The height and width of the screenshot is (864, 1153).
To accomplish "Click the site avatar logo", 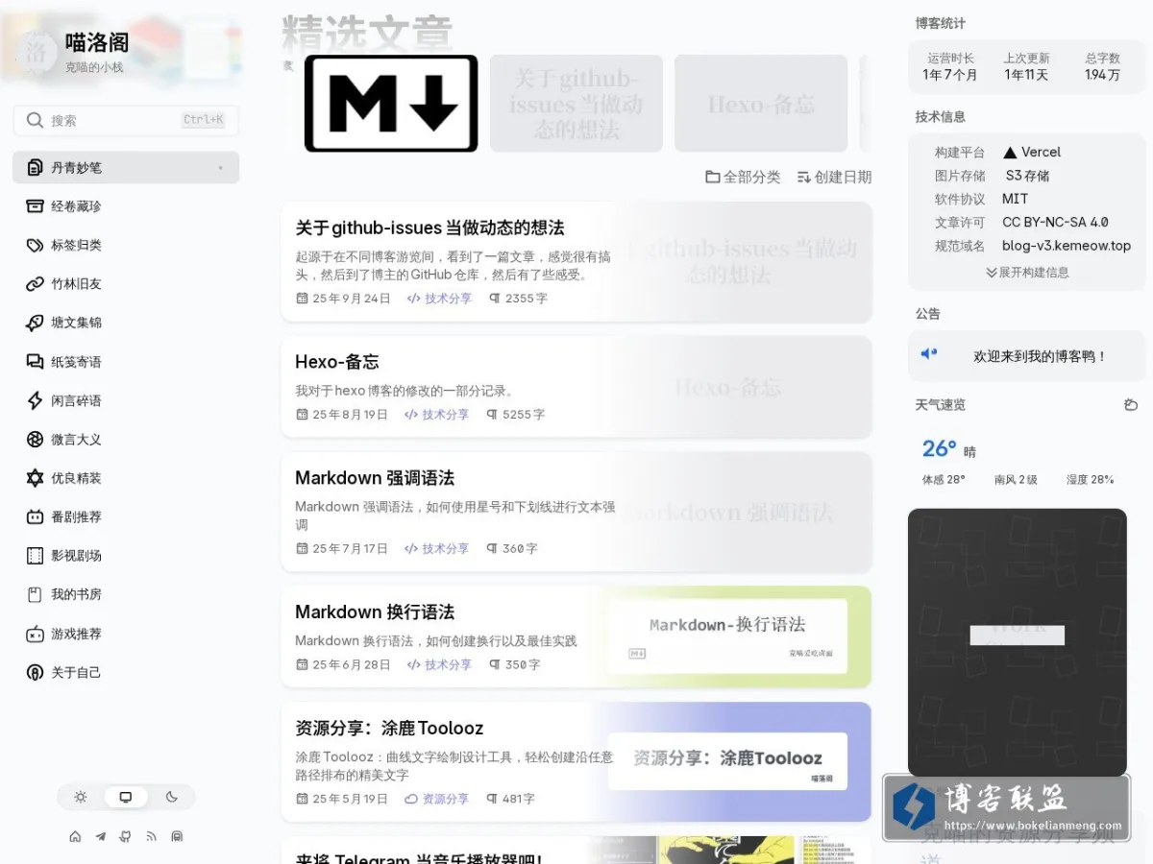I will [36, 51].
